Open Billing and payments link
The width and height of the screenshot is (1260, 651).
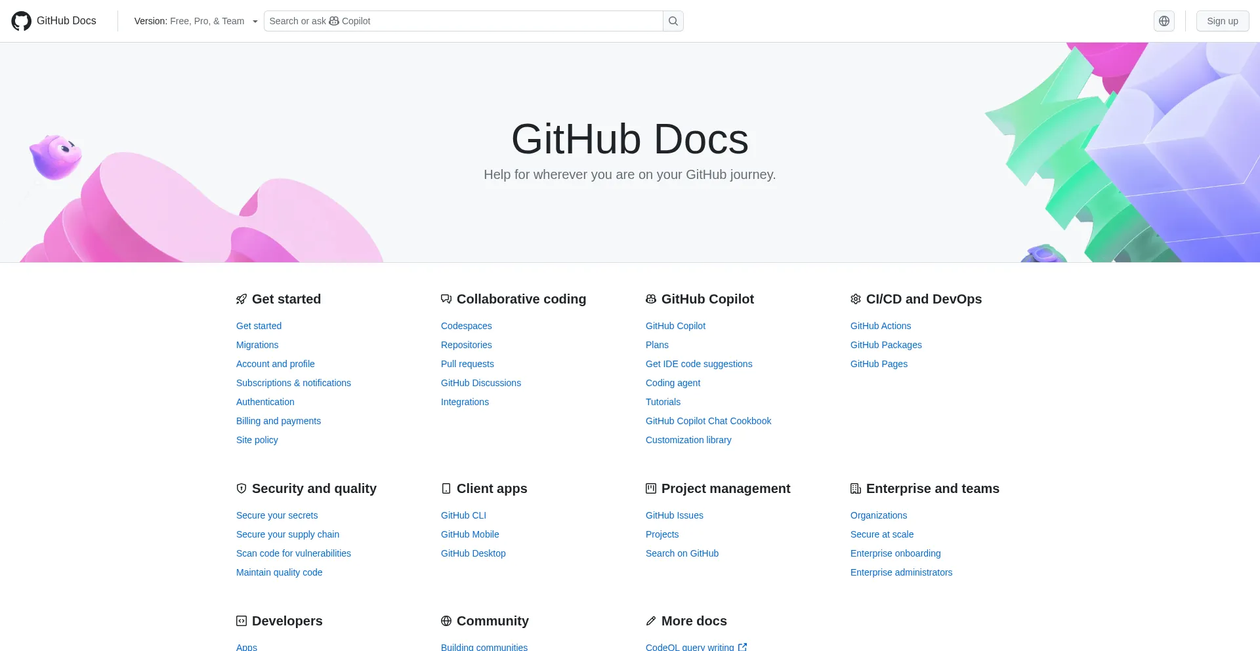(x=278, y=421)
